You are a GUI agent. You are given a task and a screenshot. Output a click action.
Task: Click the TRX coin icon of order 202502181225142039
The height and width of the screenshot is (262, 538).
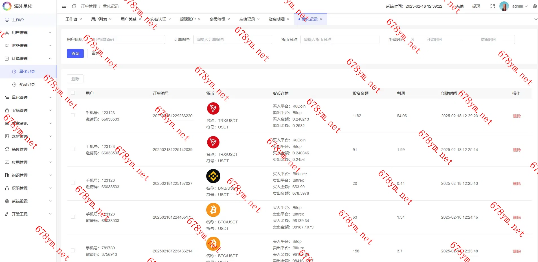pyautogui.click(x=213, y=142)
